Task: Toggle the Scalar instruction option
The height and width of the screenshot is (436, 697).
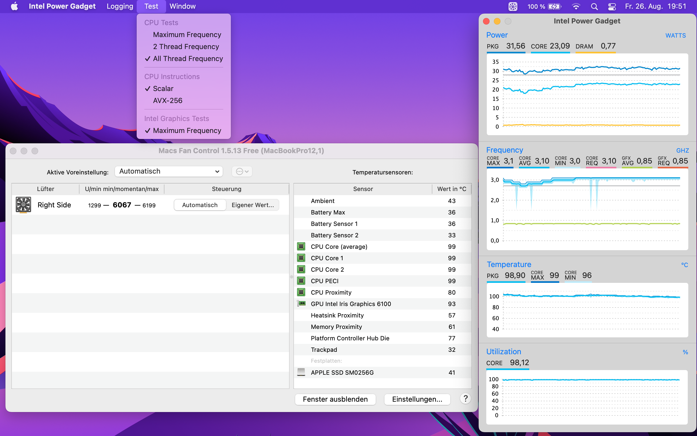Action: 184,89
